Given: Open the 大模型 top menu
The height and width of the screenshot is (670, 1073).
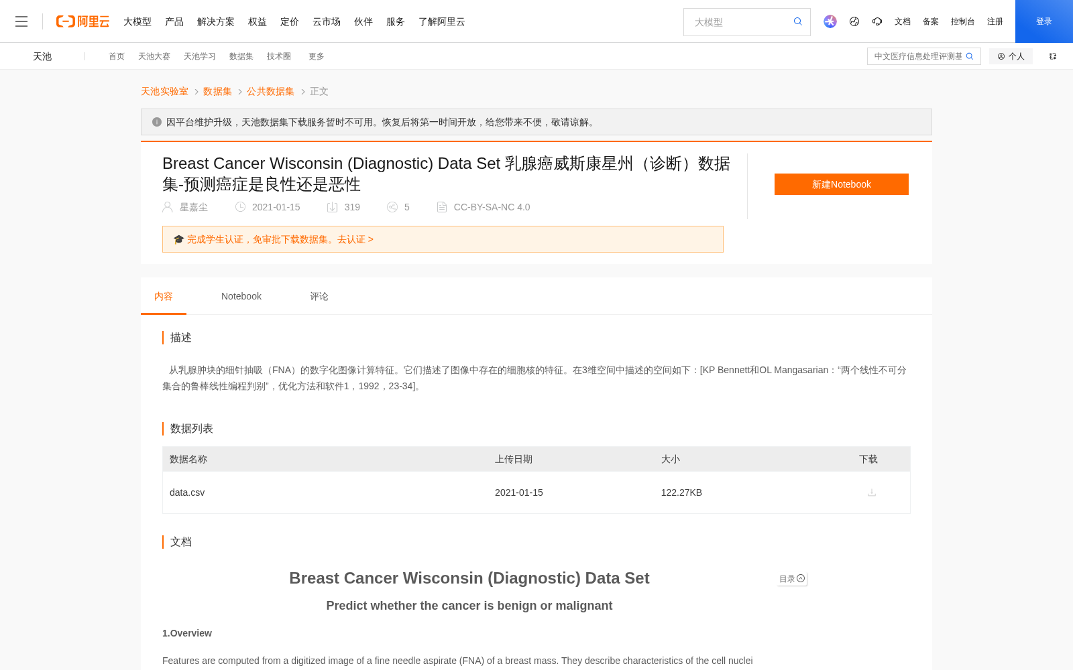Looking at the screenshot, I should pyautogui.click(x=137, y=21).
